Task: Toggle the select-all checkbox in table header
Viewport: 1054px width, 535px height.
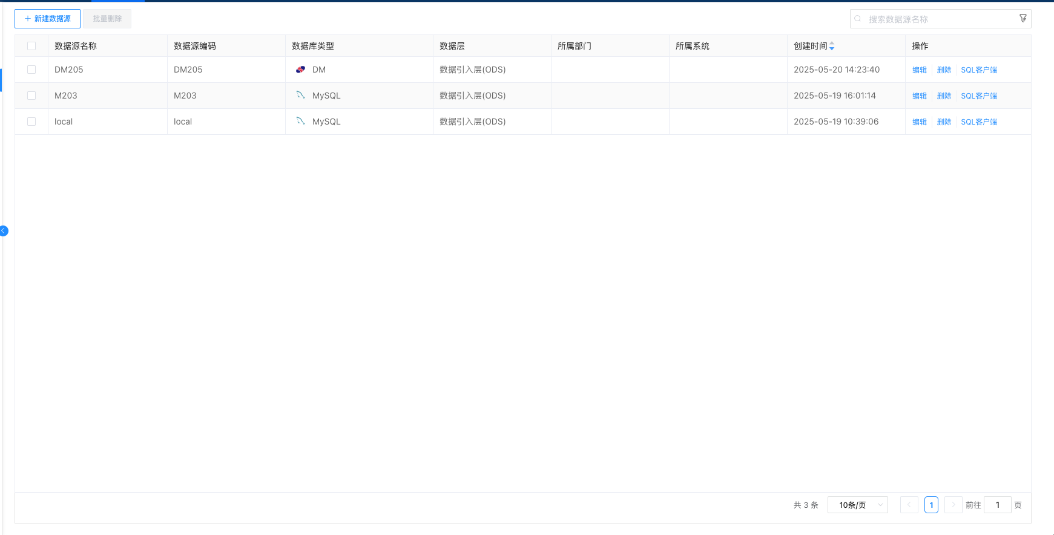Action: pyautogui.click(x=31, y=46)
